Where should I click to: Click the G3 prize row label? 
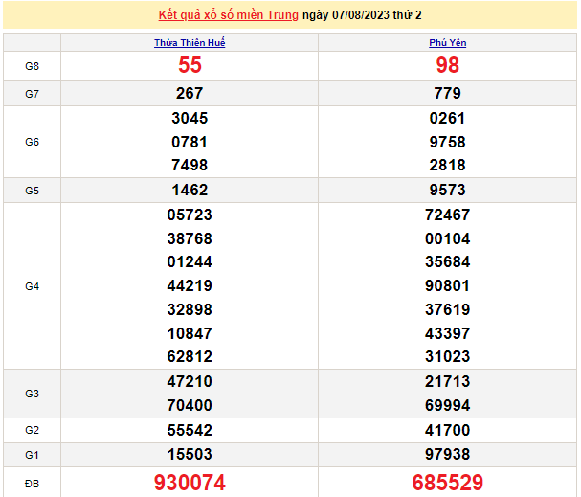(x=32, y=394)
